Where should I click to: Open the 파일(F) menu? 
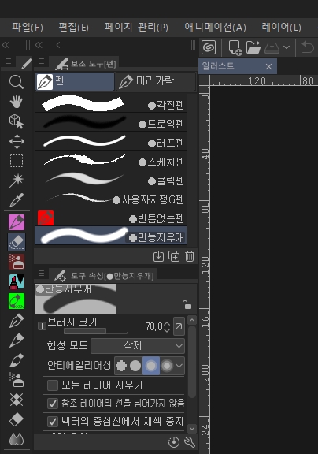point(28,28)
